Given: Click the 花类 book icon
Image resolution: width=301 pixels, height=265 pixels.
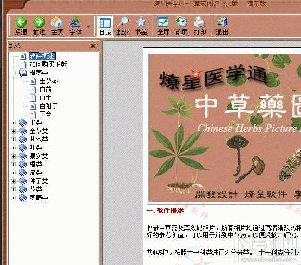Looking at the screenshot, I should click(x=23, y=189).
